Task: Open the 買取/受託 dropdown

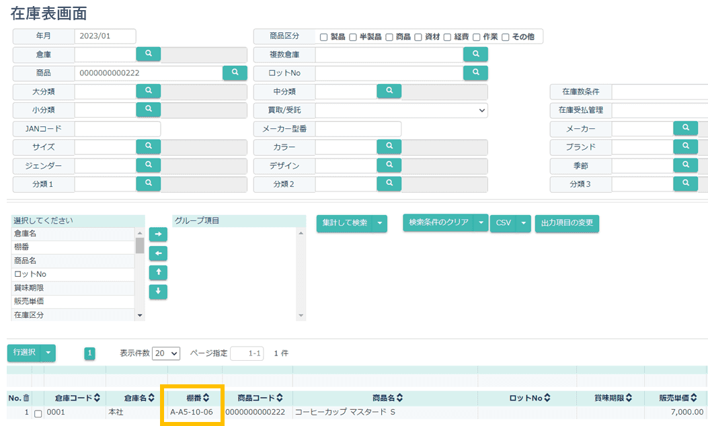Action: click(x=401, y=110)
